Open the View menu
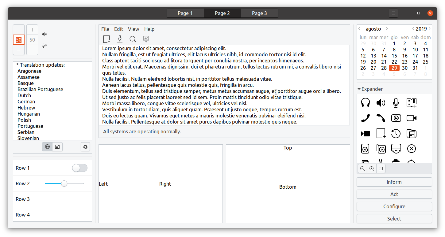Image resolution: width=445 pixels, height=237 pixels. (x=133, y=29)
